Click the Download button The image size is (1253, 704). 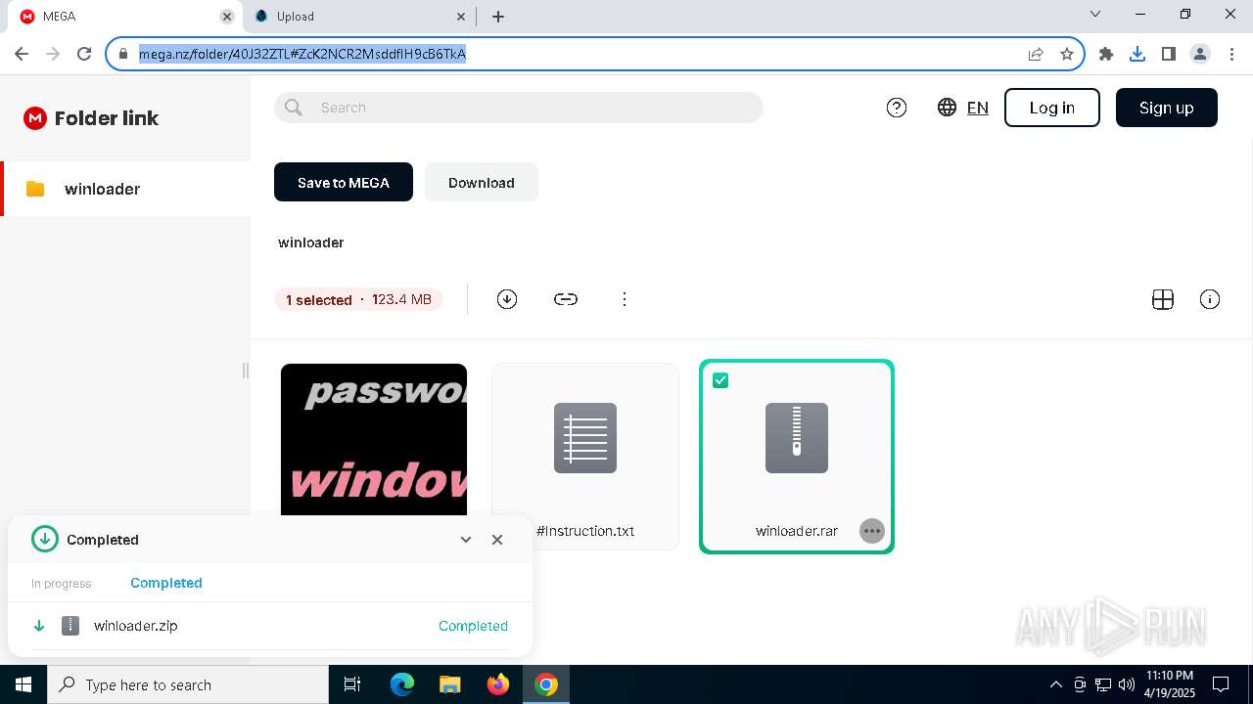click(482, 183)
